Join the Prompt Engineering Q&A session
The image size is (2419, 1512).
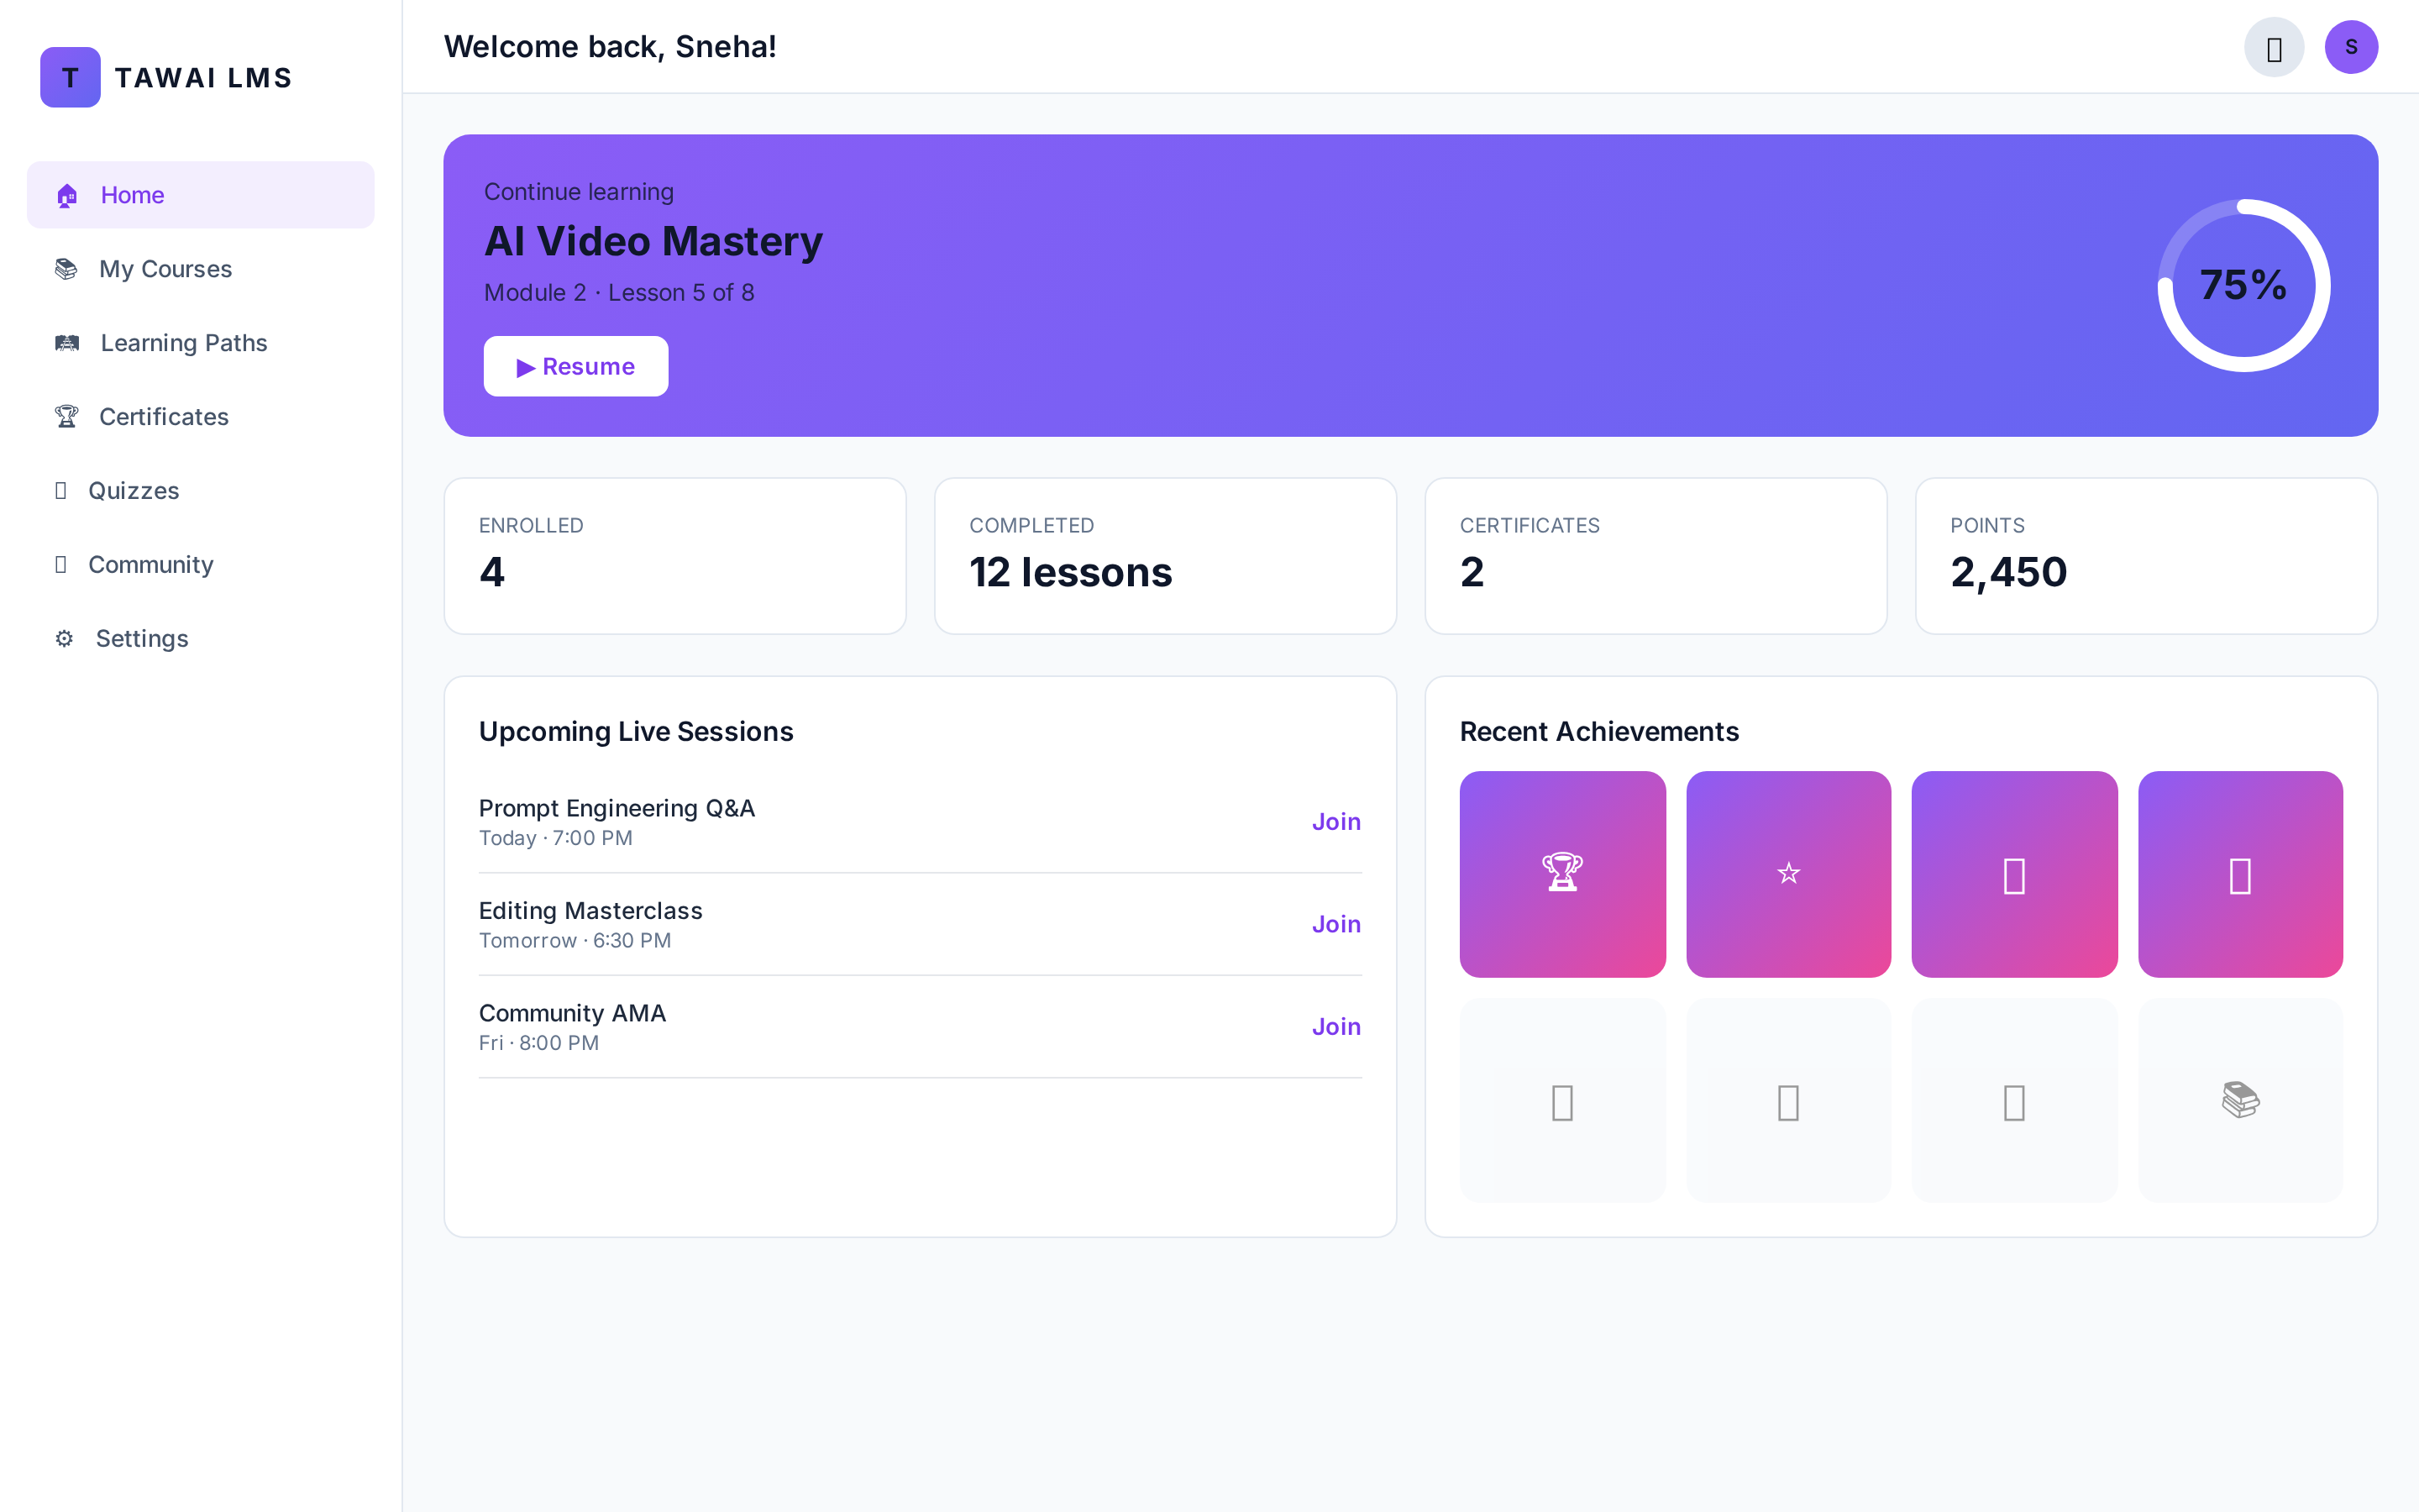pos(1336,822)
